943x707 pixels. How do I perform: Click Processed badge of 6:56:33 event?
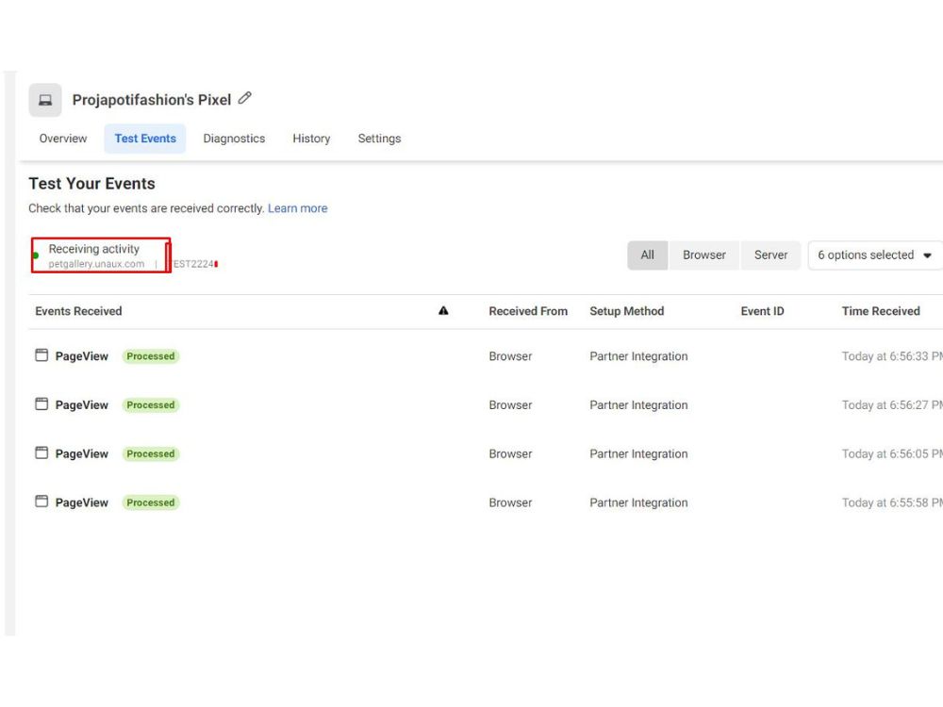150,356
